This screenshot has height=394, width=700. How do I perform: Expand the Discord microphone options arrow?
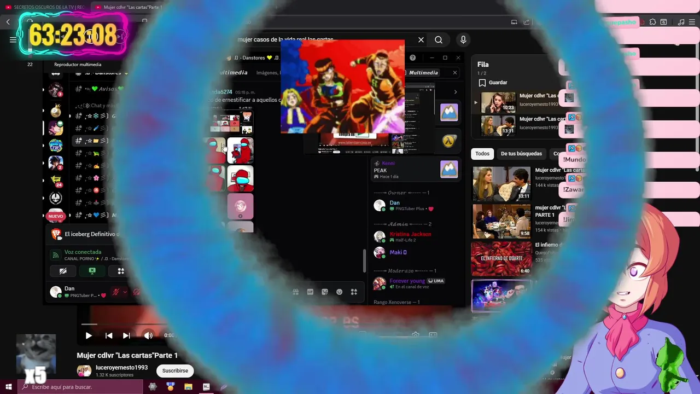125,292
